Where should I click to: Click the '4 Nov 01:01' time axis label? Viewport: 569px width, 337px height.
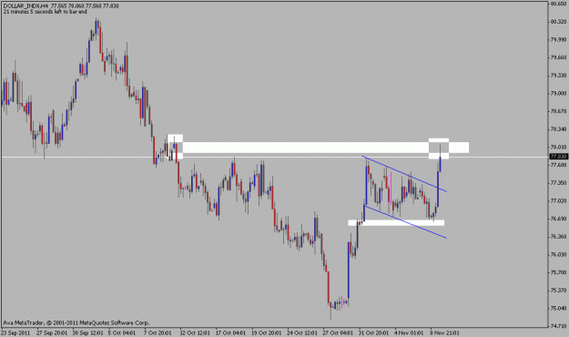point(409,332)
